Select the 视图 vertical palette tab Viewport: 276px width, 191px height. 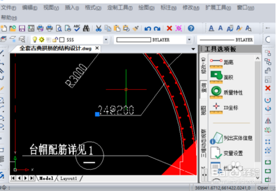pyautogui.click(x=203, y=110)
